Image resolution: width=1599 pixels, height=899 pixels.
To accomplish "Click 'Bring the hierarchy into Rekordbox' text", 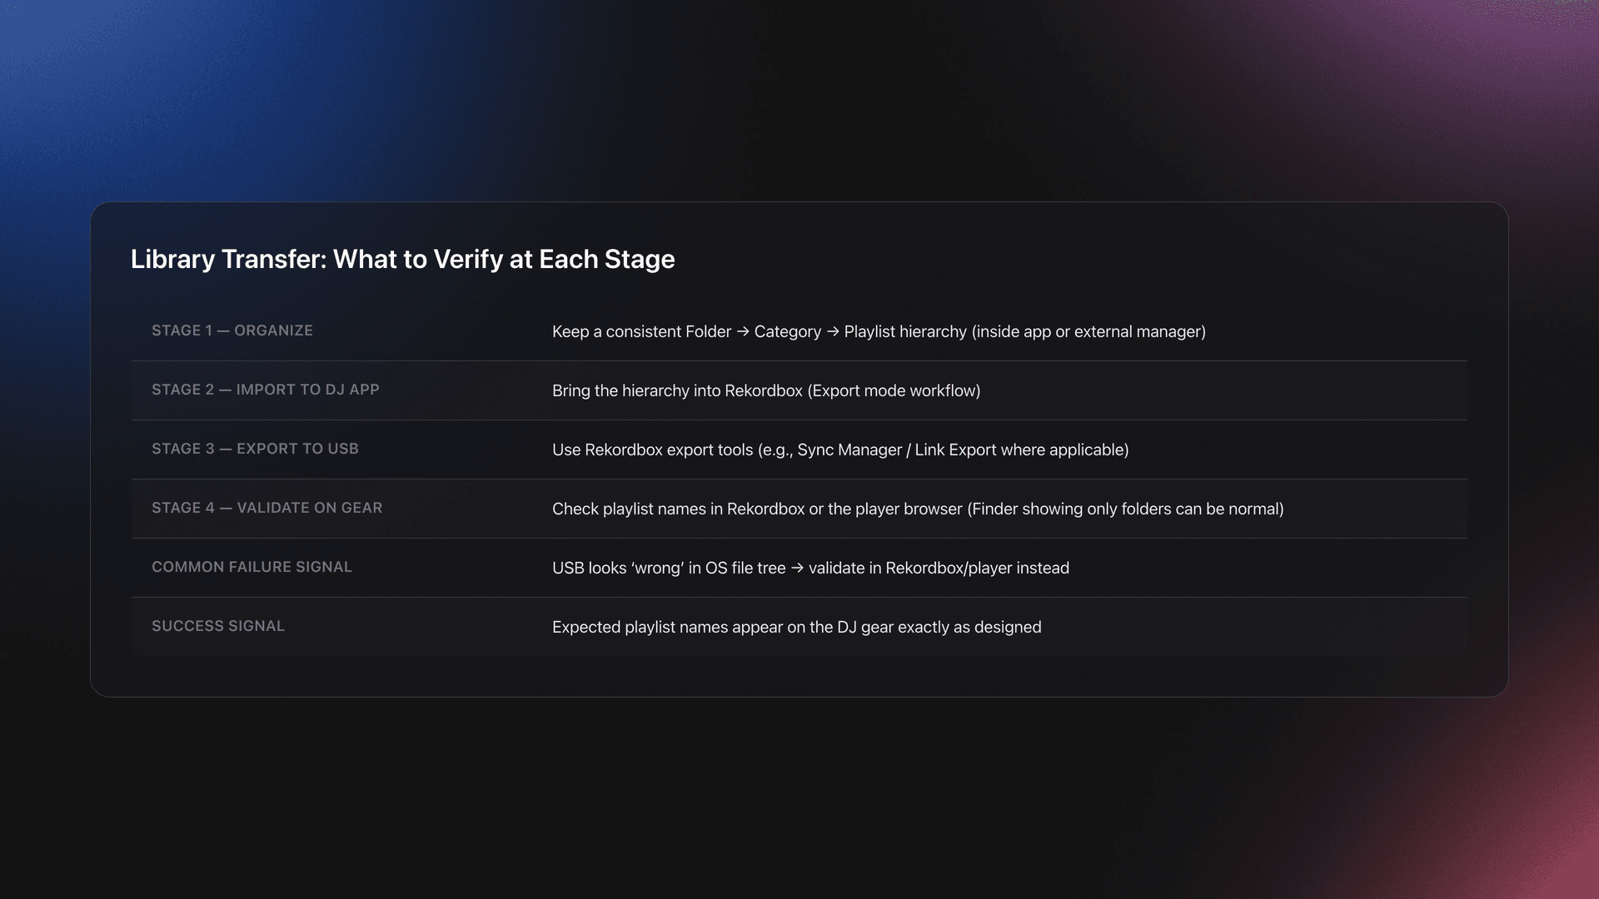I will pos(677,391).
